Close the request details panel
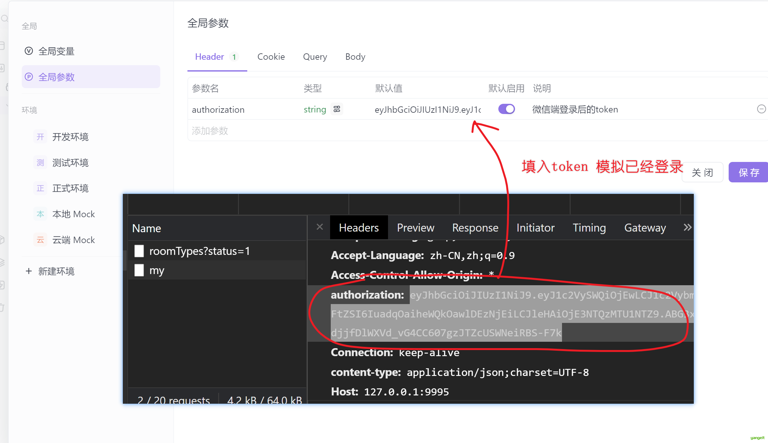Image resolution: width=768 pixels, height=443 pixels. tap(320, 227)
